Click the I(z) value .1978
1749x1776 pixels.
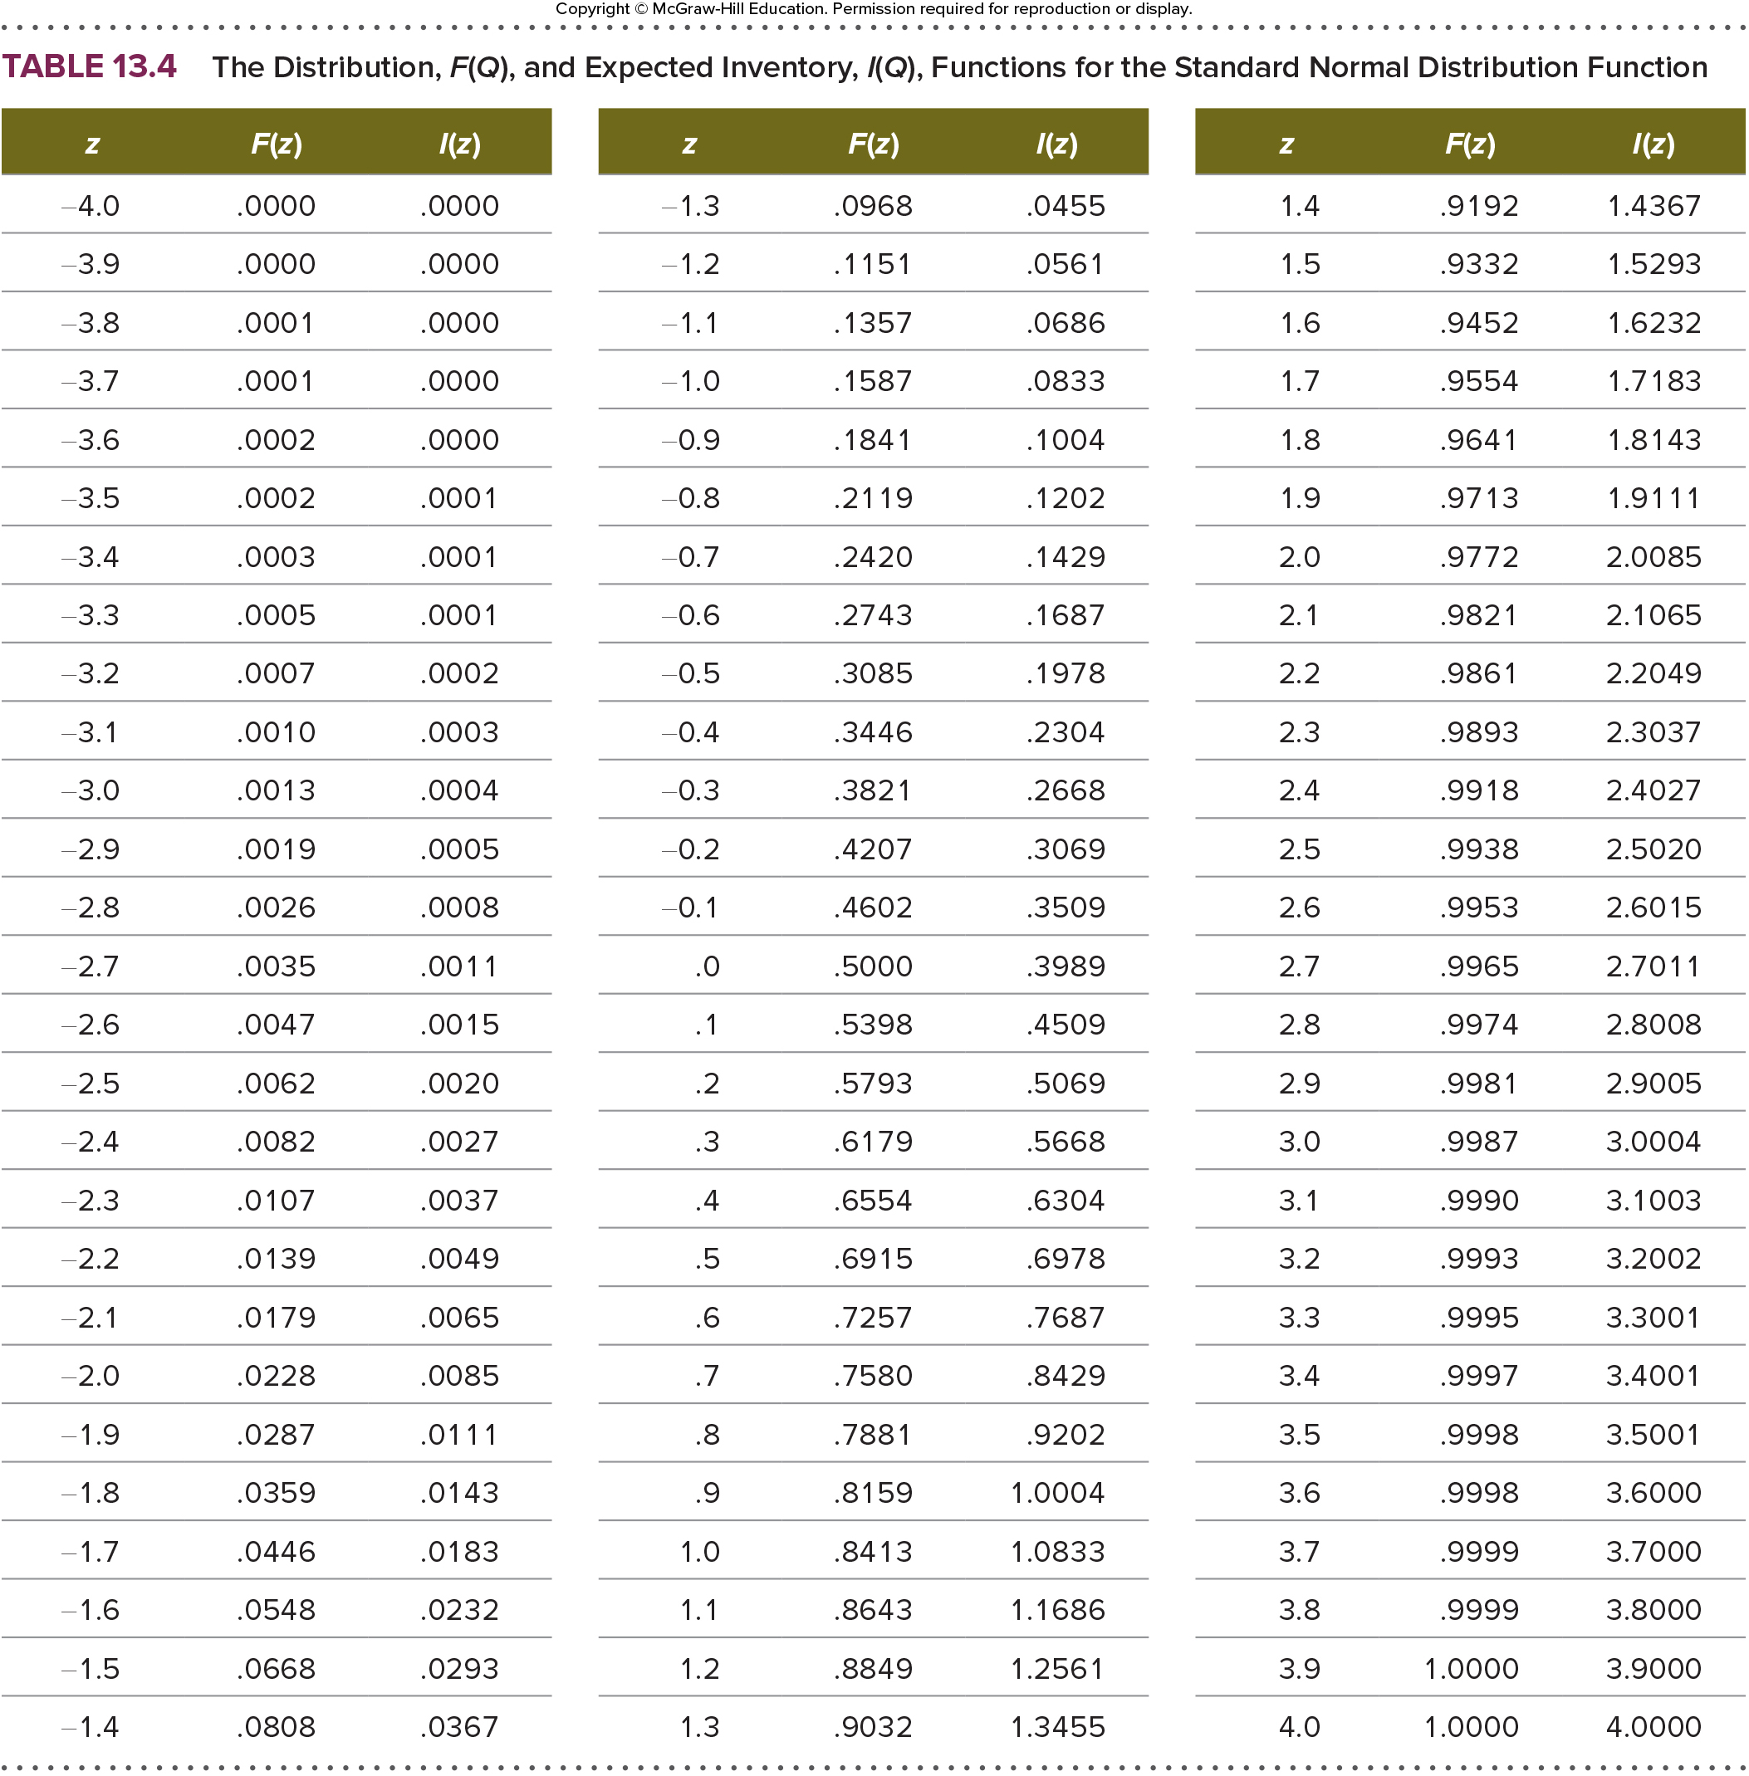click(1066, 674)
